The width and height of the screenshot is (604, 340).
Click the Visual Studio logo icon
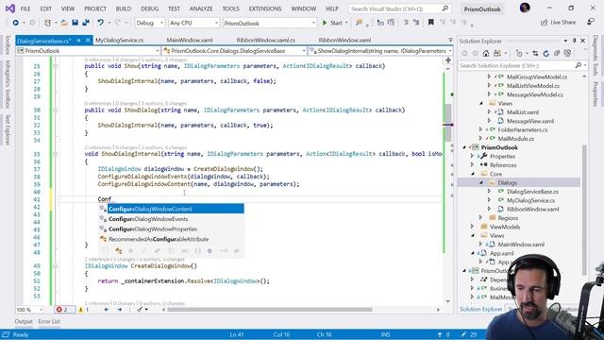pyautogui.click(x=10, y=8)
